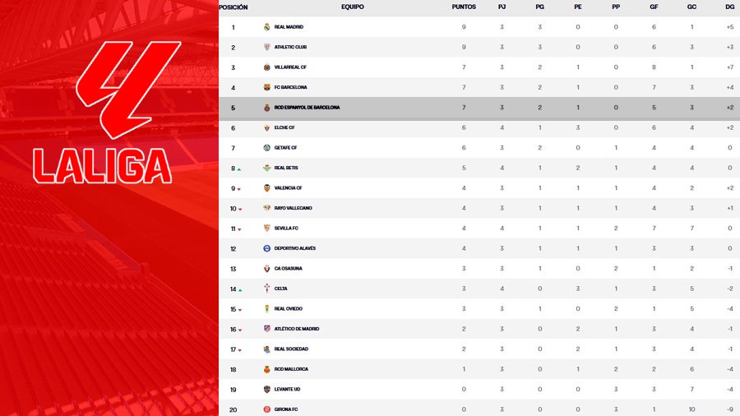Viewport: 740px width, 416px height.
Task: Click the green arrow beside position 14
Action: [240, 290]
